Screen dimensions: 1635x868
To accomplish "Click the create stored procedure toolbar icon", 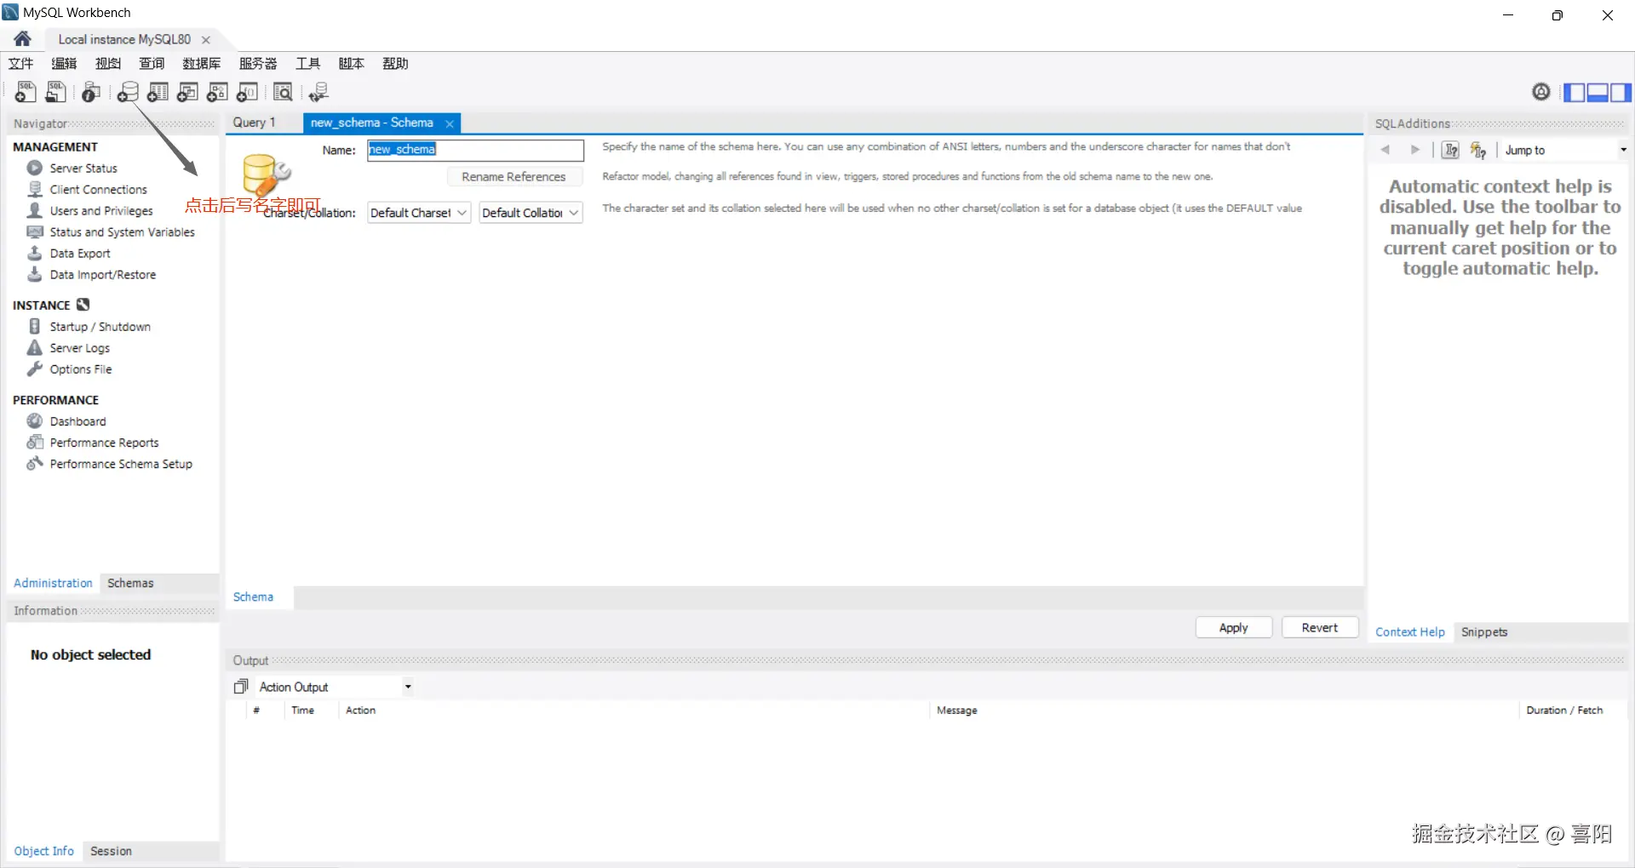I will coord(217,92).
